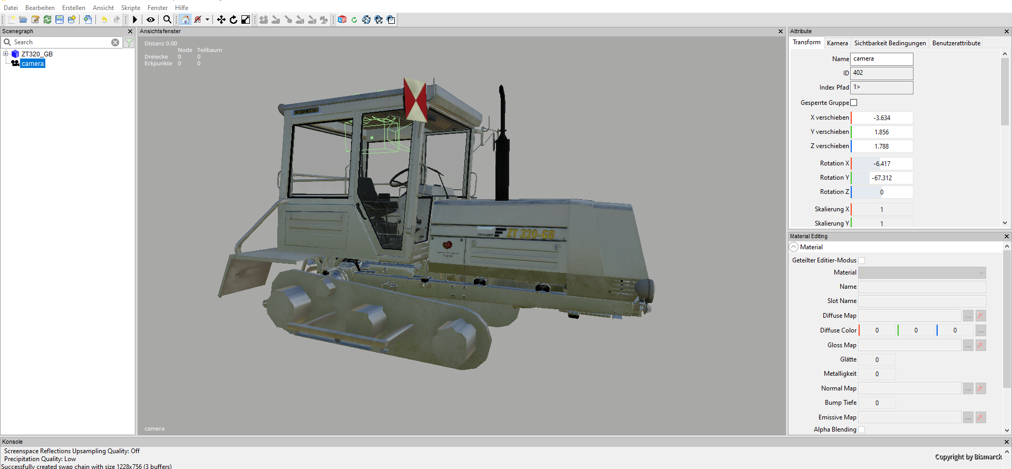Switch to the Sichtbarkeit Bedingungen tab
This screenshot has width=1012, height=469.
coord(890,43)
